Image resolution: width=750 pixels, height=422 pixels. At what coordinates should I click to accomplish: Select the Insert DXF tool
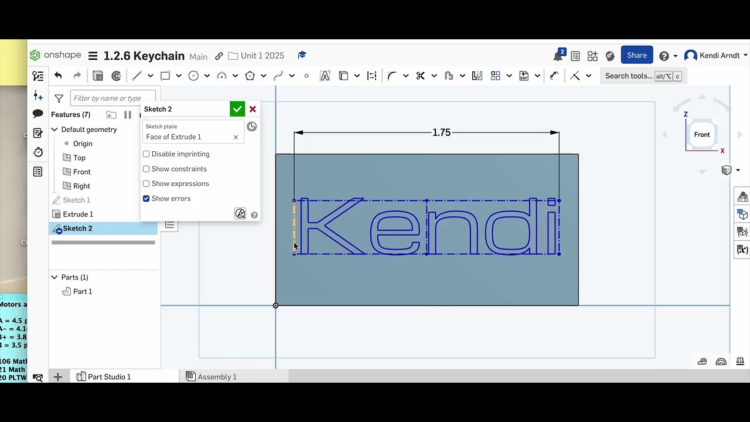(x=524, y=76)
